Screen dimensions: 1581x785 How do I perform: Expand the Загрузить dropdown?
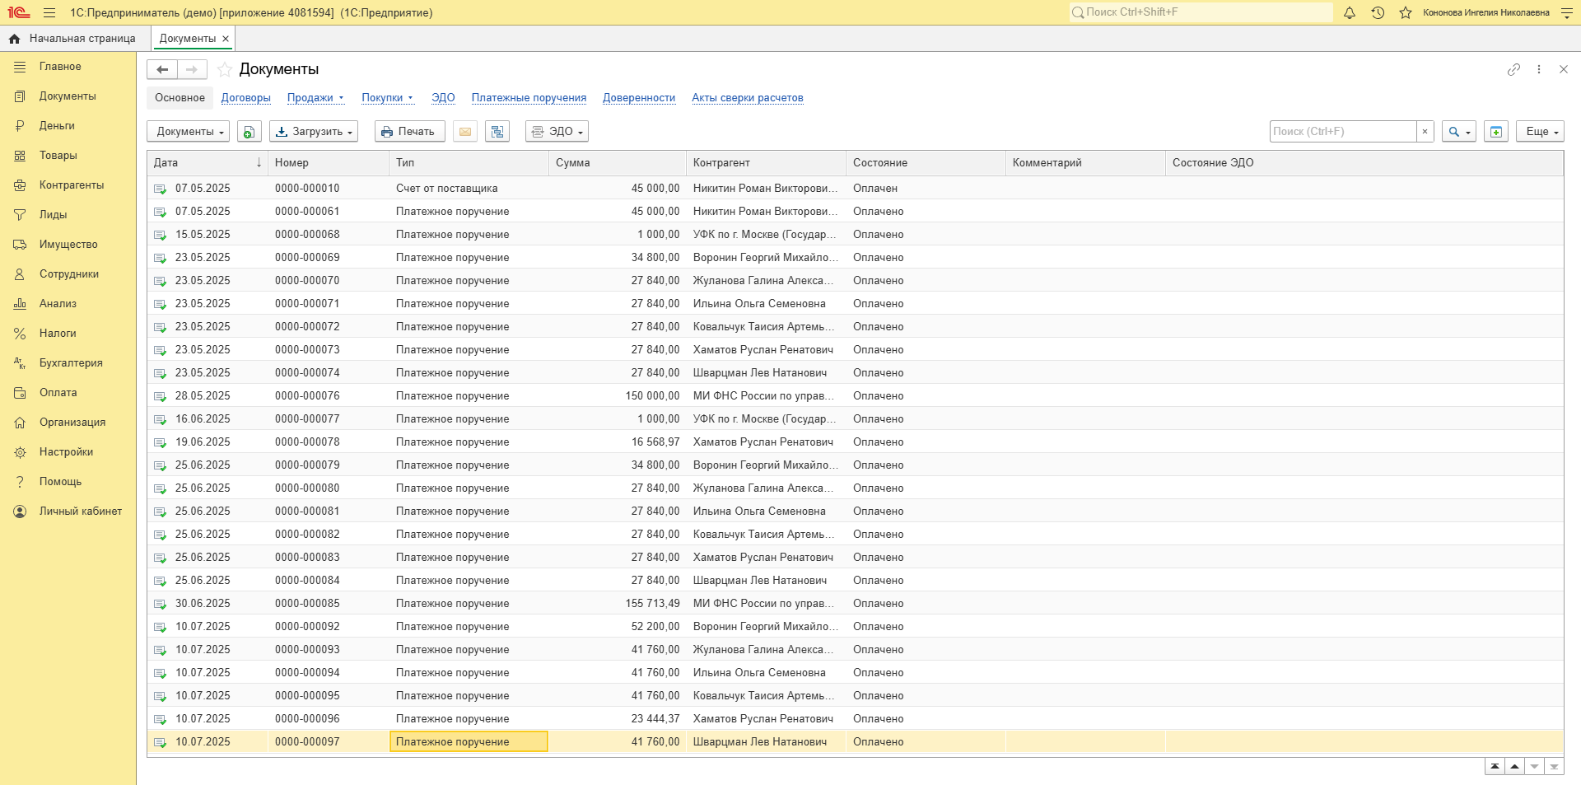(x=314, y=132)
